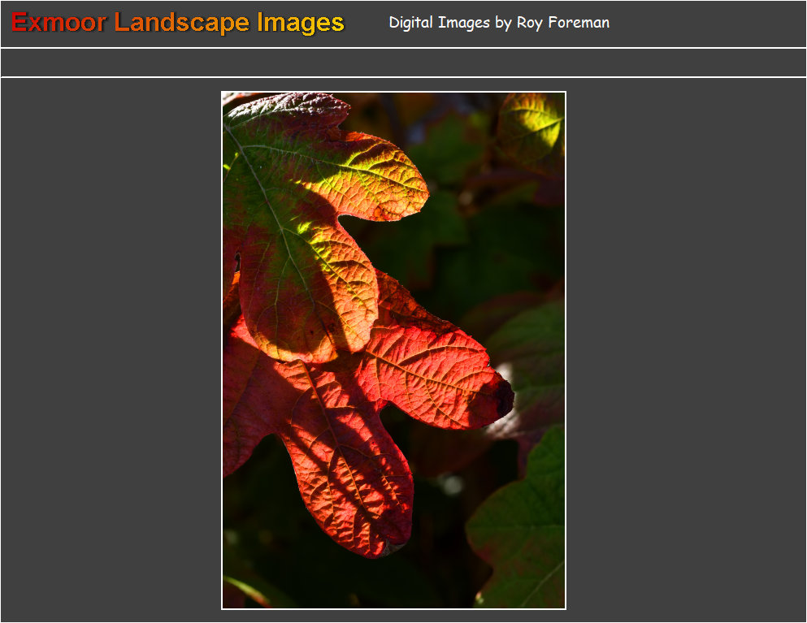Select the 'Digital Images by Roy Foreman' text
807x623 pixels.
pos(499,23)
